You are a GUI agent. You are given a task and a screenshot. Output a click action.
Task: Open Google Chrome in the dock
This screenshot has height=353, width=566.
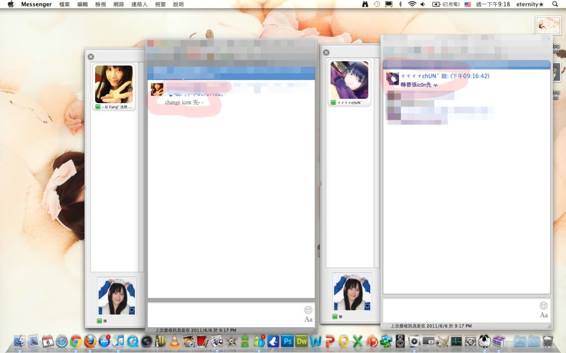tap(76, 341)
